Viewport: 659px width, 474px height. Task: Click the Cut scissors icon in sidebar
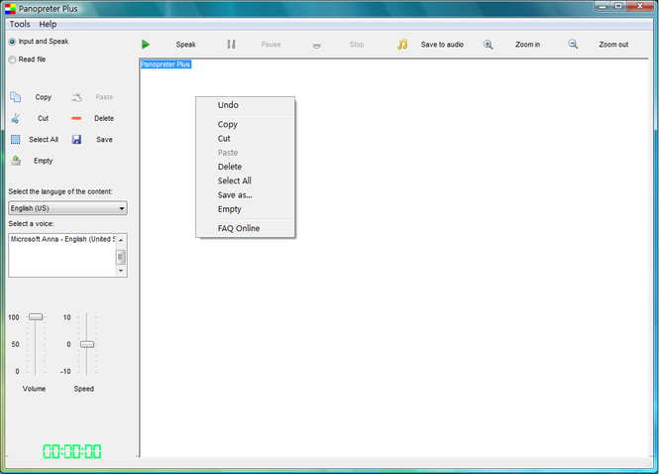coord(16,118)
